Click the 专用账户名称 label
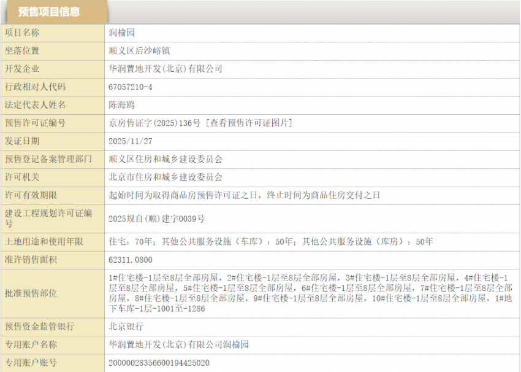 pos(31,344)
